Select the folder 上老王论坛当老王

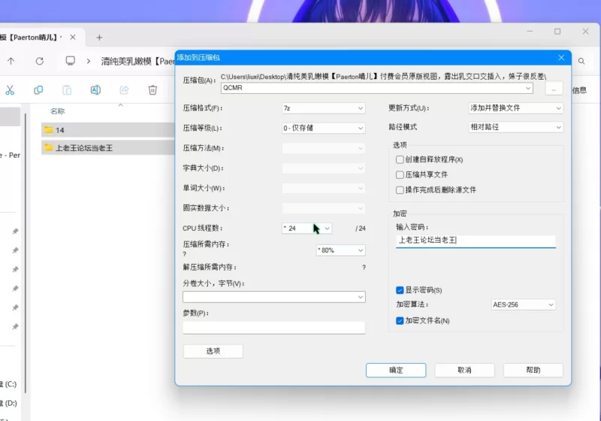pyautogui.click(x=108, y=147)
